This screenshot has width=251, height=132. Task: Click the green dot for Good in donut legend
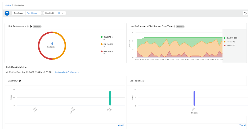pos(101,37)
